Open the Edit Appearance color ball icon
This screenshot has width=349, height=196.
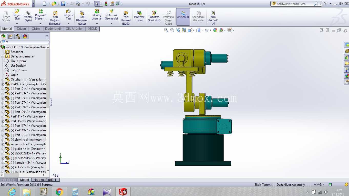click(x=215, y=30)
